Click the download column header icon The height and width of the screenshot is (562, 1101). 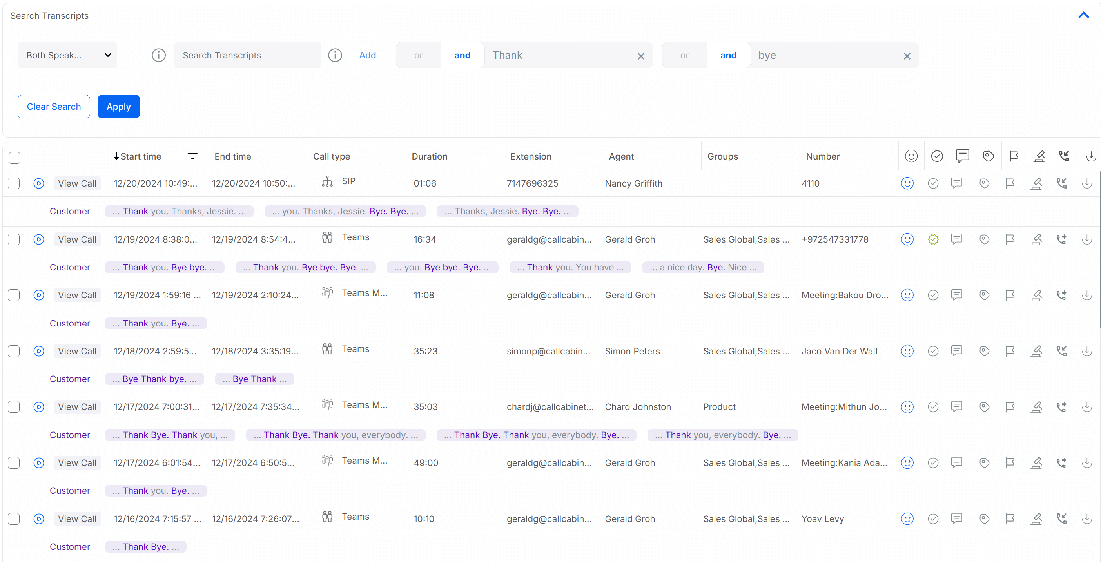tap(1091, 156)
